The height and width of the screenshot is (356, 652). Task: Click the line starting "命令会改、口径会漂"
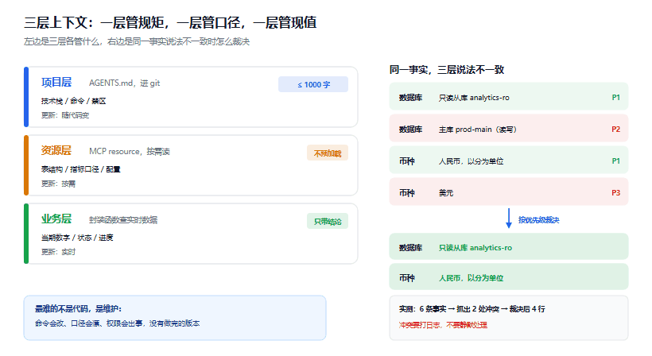tap(117, 323)
